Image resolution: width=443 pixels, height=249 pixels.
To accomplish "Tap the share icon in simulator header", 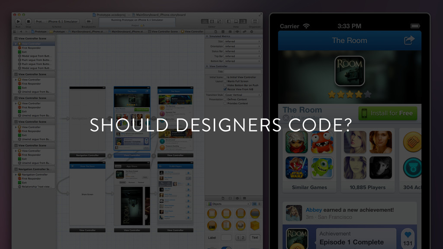I will click(x=409, y=40).
